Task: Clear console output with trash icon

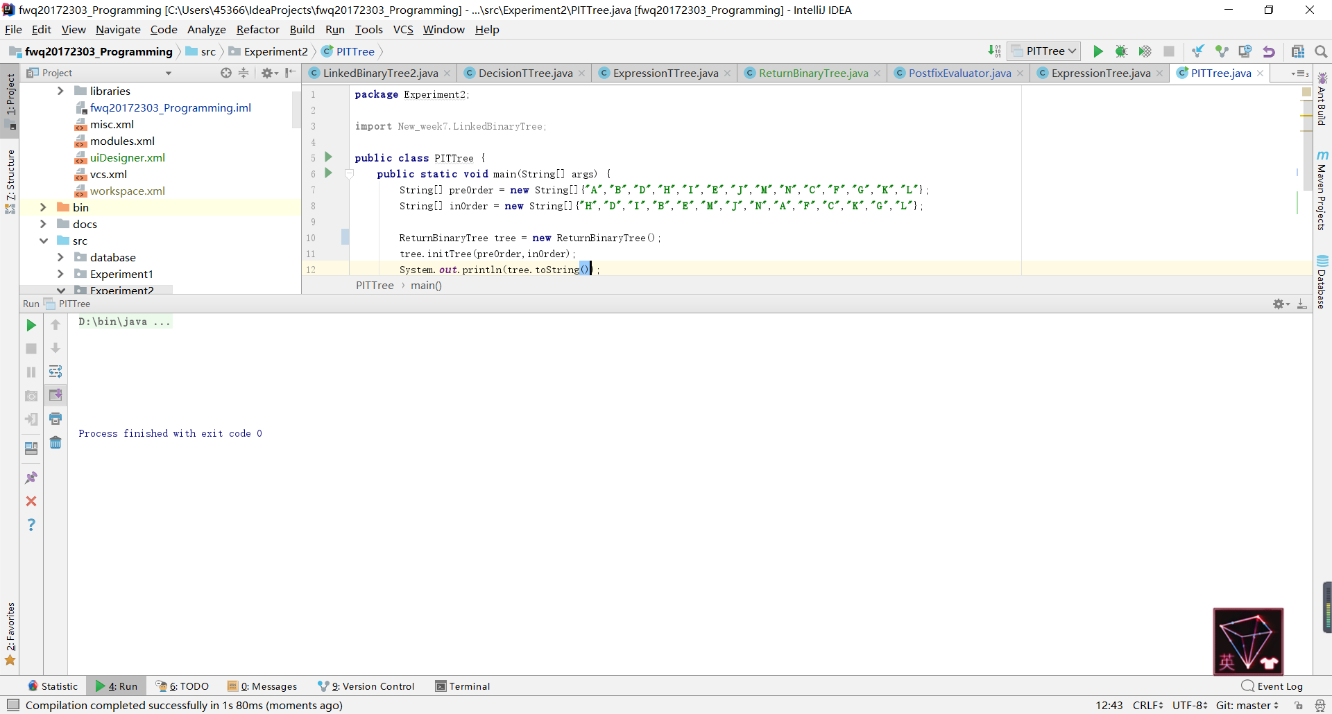Action: (55, 442)
